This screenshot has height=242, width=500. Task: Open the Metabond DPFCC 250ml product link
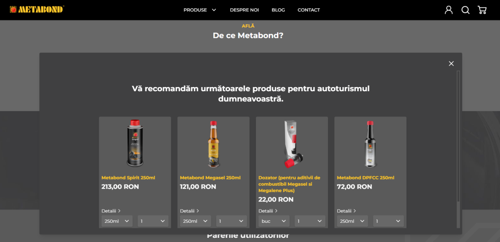click(365, 178)
